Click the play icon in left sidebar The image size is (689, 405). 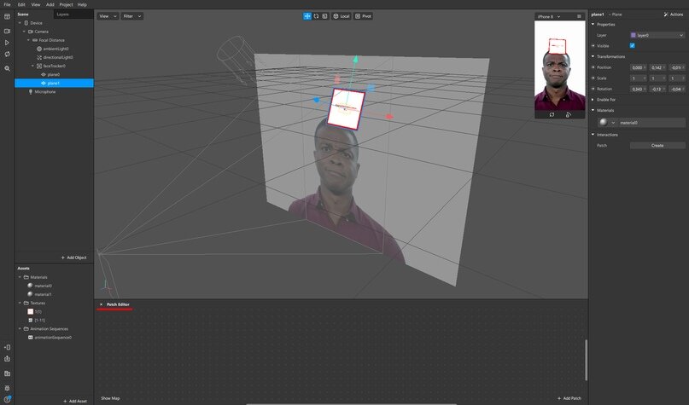tap(7, 43)
